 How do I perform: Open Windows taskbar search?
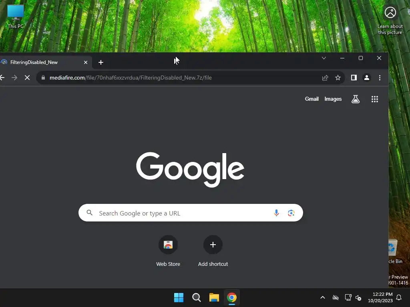click(x=196, y=297)
